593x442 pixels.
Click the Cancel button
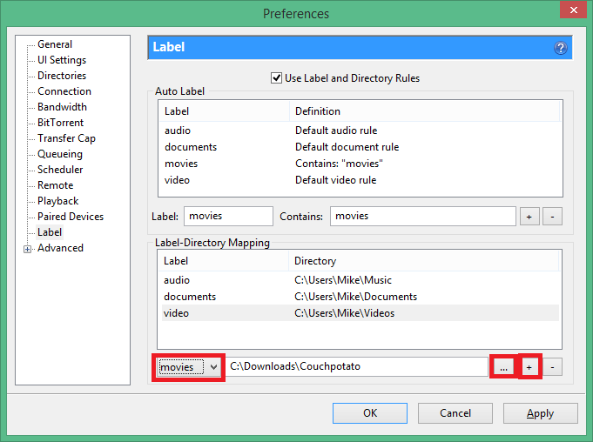(x=455, y=413)
